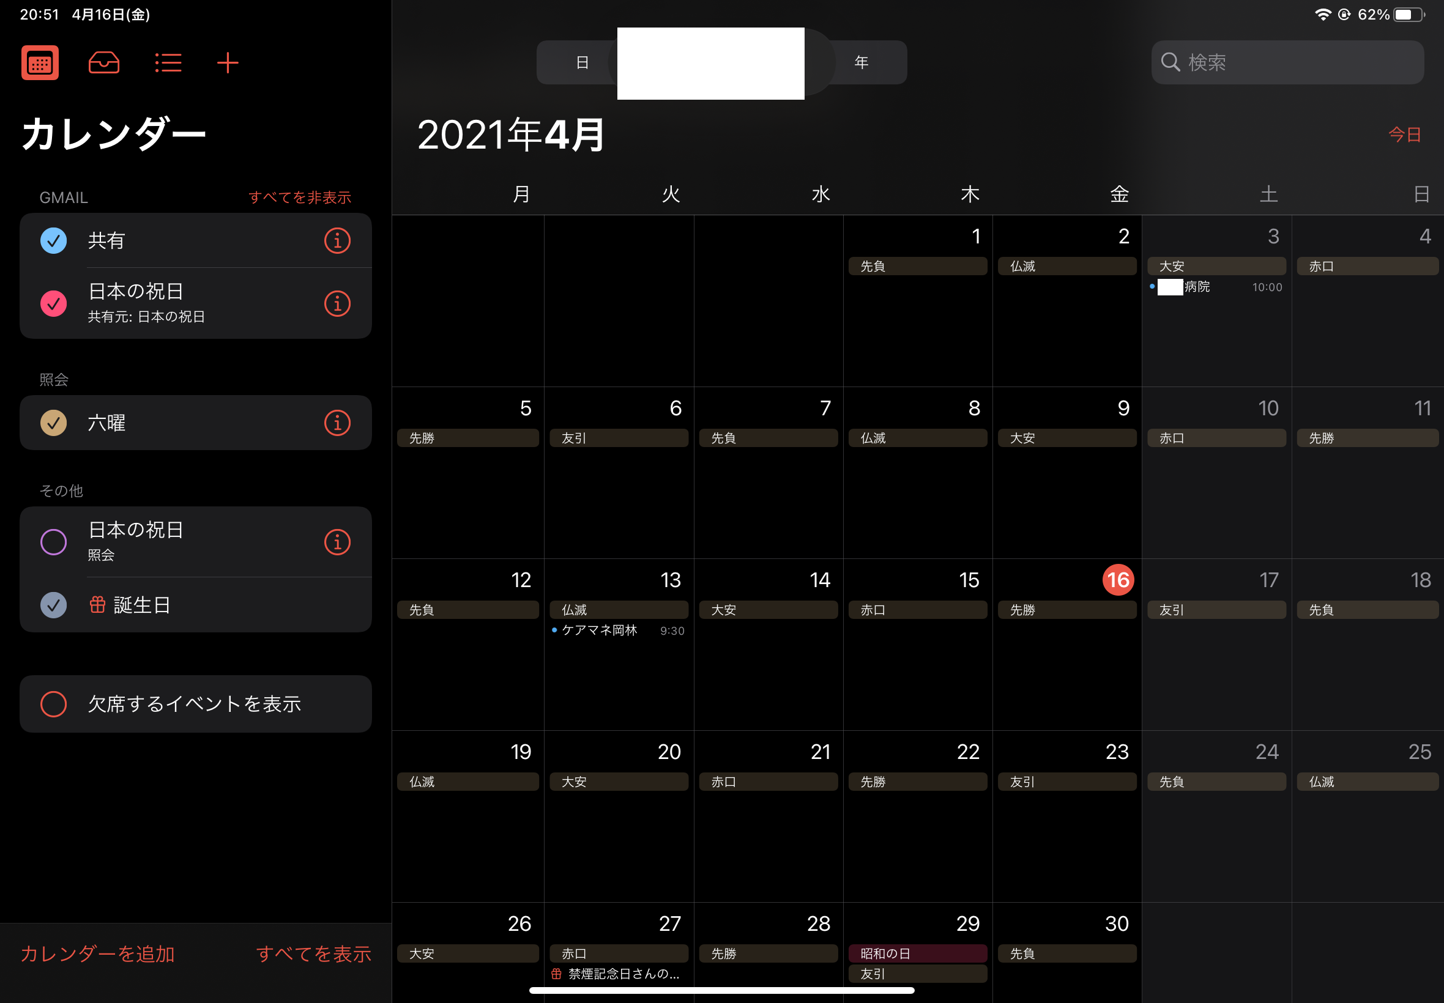Switch to 日 view tab
The height and width of the screenshot is (1003, 1444).
(x=581, y=63)
